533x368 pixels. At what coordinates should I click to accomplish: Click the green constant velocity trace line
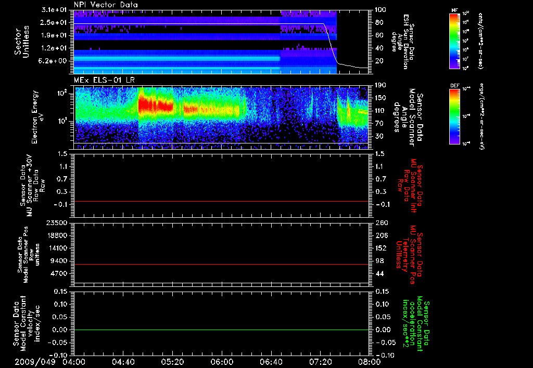[221, 330]
